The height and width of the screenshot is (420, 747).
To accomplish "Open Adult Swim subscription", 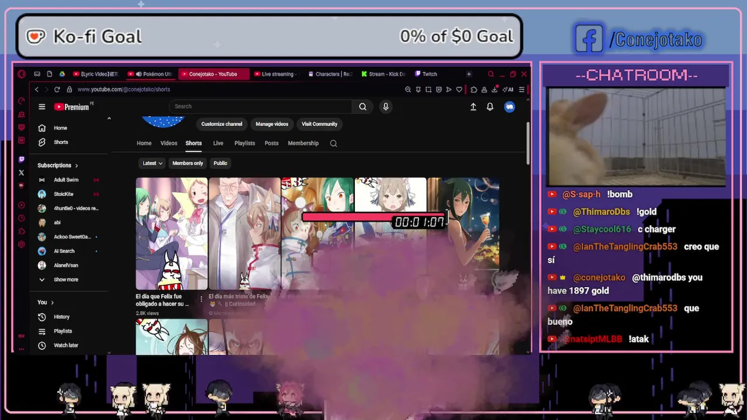I will point(66,180).
